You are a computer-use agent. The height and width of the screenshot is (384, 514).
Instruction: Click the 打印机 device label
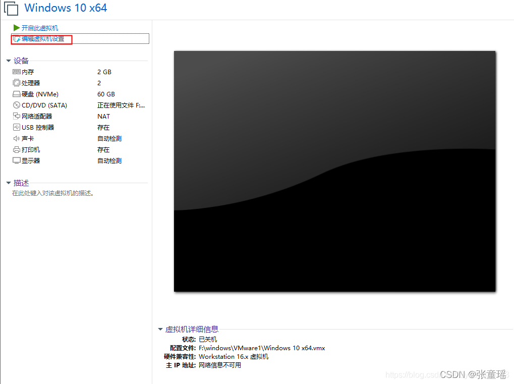click(31, 149)
